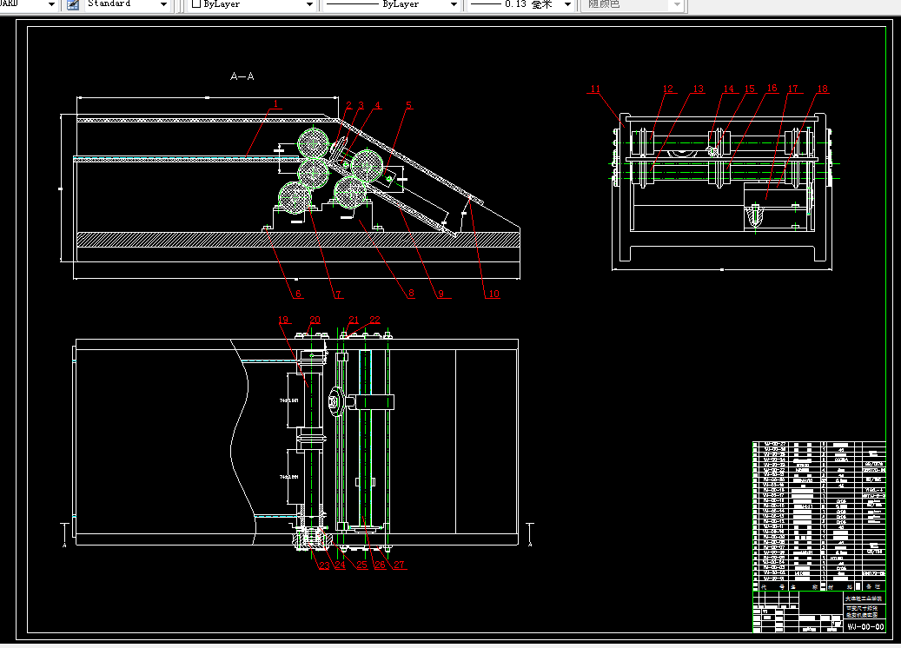Screen dimensions: 901x648
Task: Select part callout label 13
Action: pyautogui.click(x=699, y=89)
